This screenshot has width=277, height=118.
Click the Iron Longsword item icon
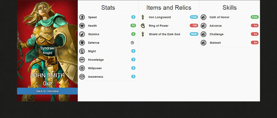(143, 17)
